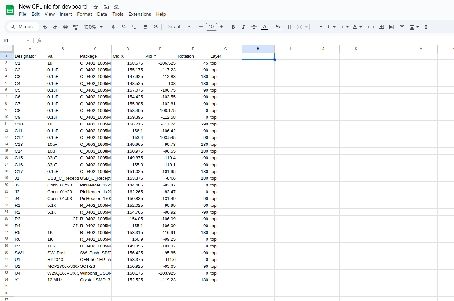Toggle bold formatting
Viewport: 454px width, 301px height.
[x=233, y=27]
